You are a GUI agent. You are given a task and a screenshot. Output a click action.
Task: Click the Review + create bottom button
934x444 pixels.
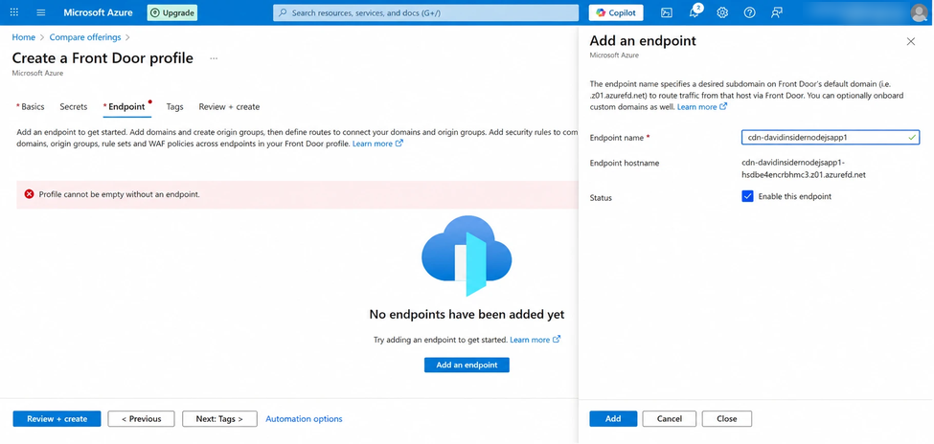(x=57, y=418)
